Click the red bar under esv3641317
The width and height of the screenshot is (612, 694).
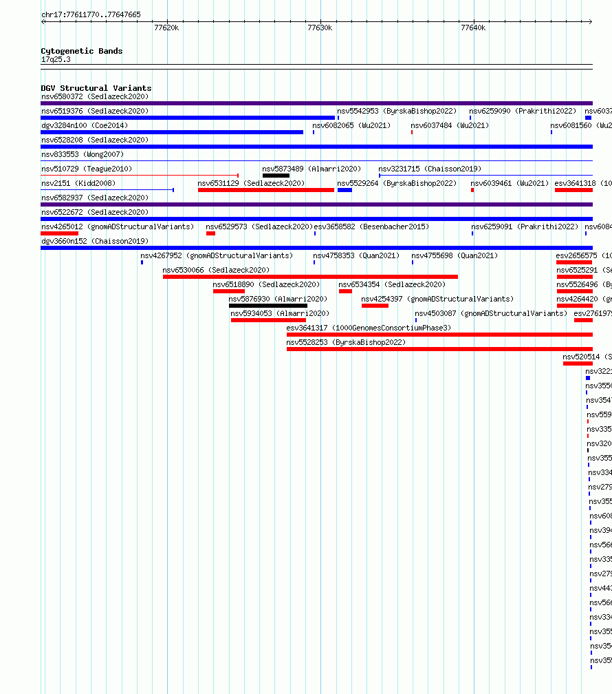pyautogui.click(x=439, y=335)
